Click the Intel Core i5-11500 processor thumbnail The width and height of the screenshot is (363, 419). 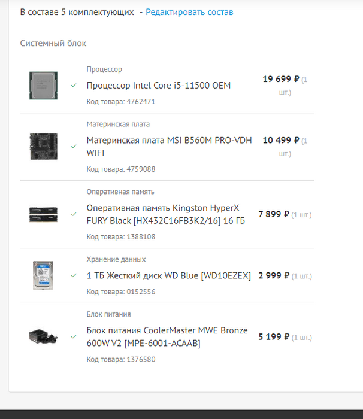(x=44, y=86)
